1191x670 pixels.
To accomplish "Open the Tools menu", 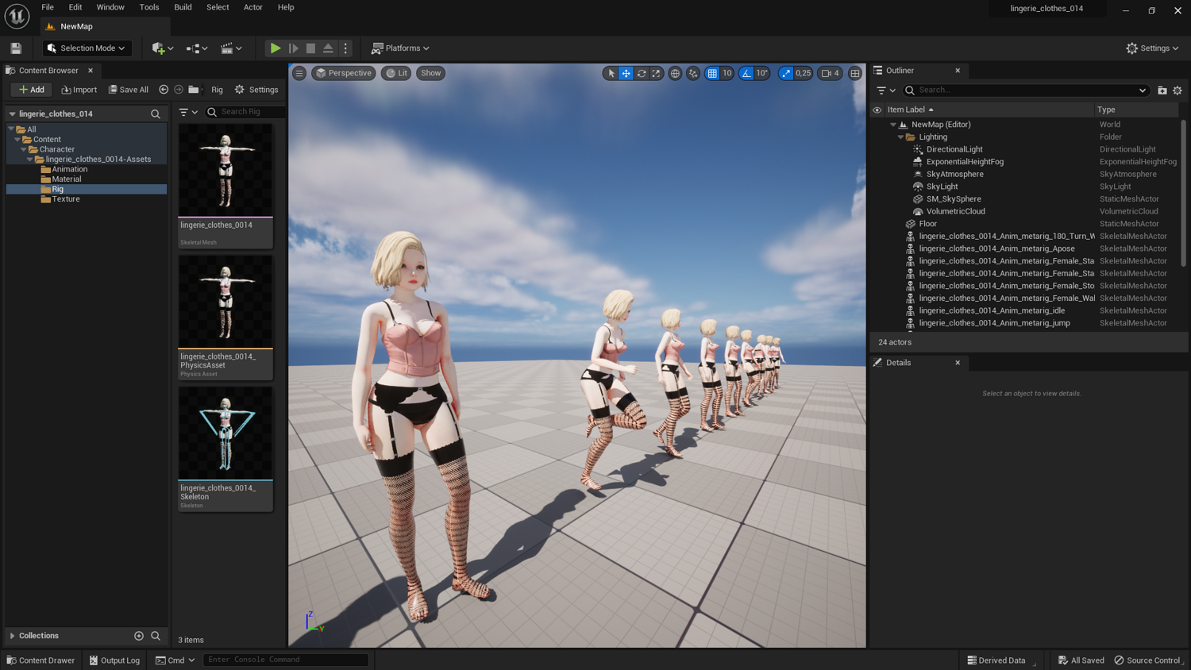I will point(149,7).
